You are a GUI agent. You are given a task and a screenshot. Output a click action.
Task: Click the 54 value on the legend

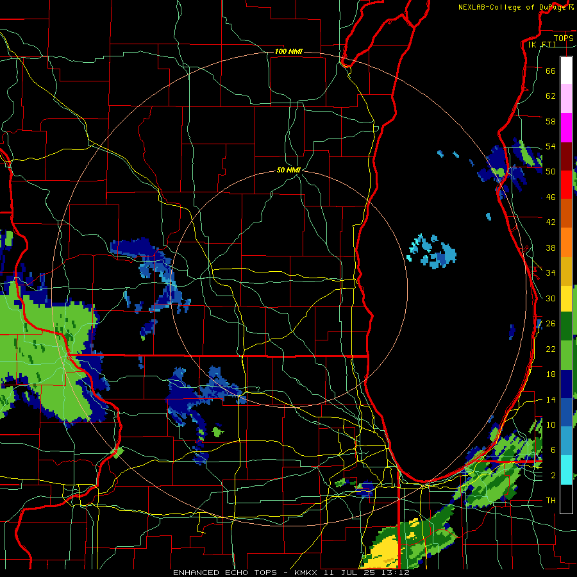click(x=551, y=146)
